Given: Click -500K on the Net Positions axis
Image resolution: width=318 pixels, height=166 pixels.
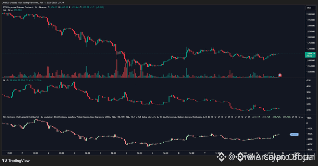Looking at the screenshot, I should pyautogui.click(x=309, y=150).
